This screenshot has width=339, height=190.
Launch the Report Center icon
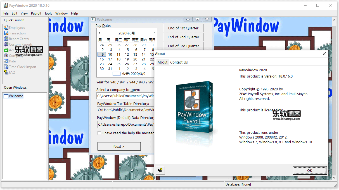17,39
